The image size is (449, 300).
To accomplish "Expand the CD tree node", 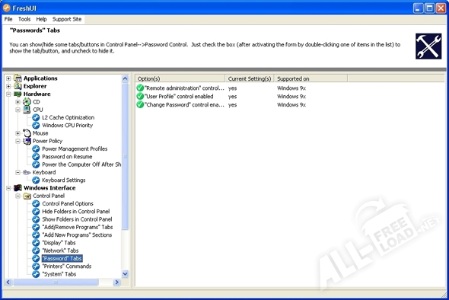I will (18, 102).
